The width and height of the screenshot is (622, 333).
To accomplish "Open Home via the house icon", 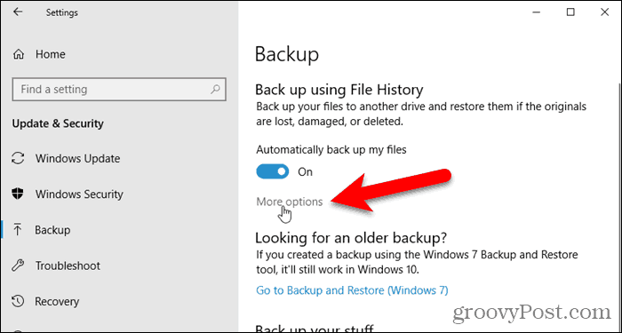I will [x=19, y=54].
